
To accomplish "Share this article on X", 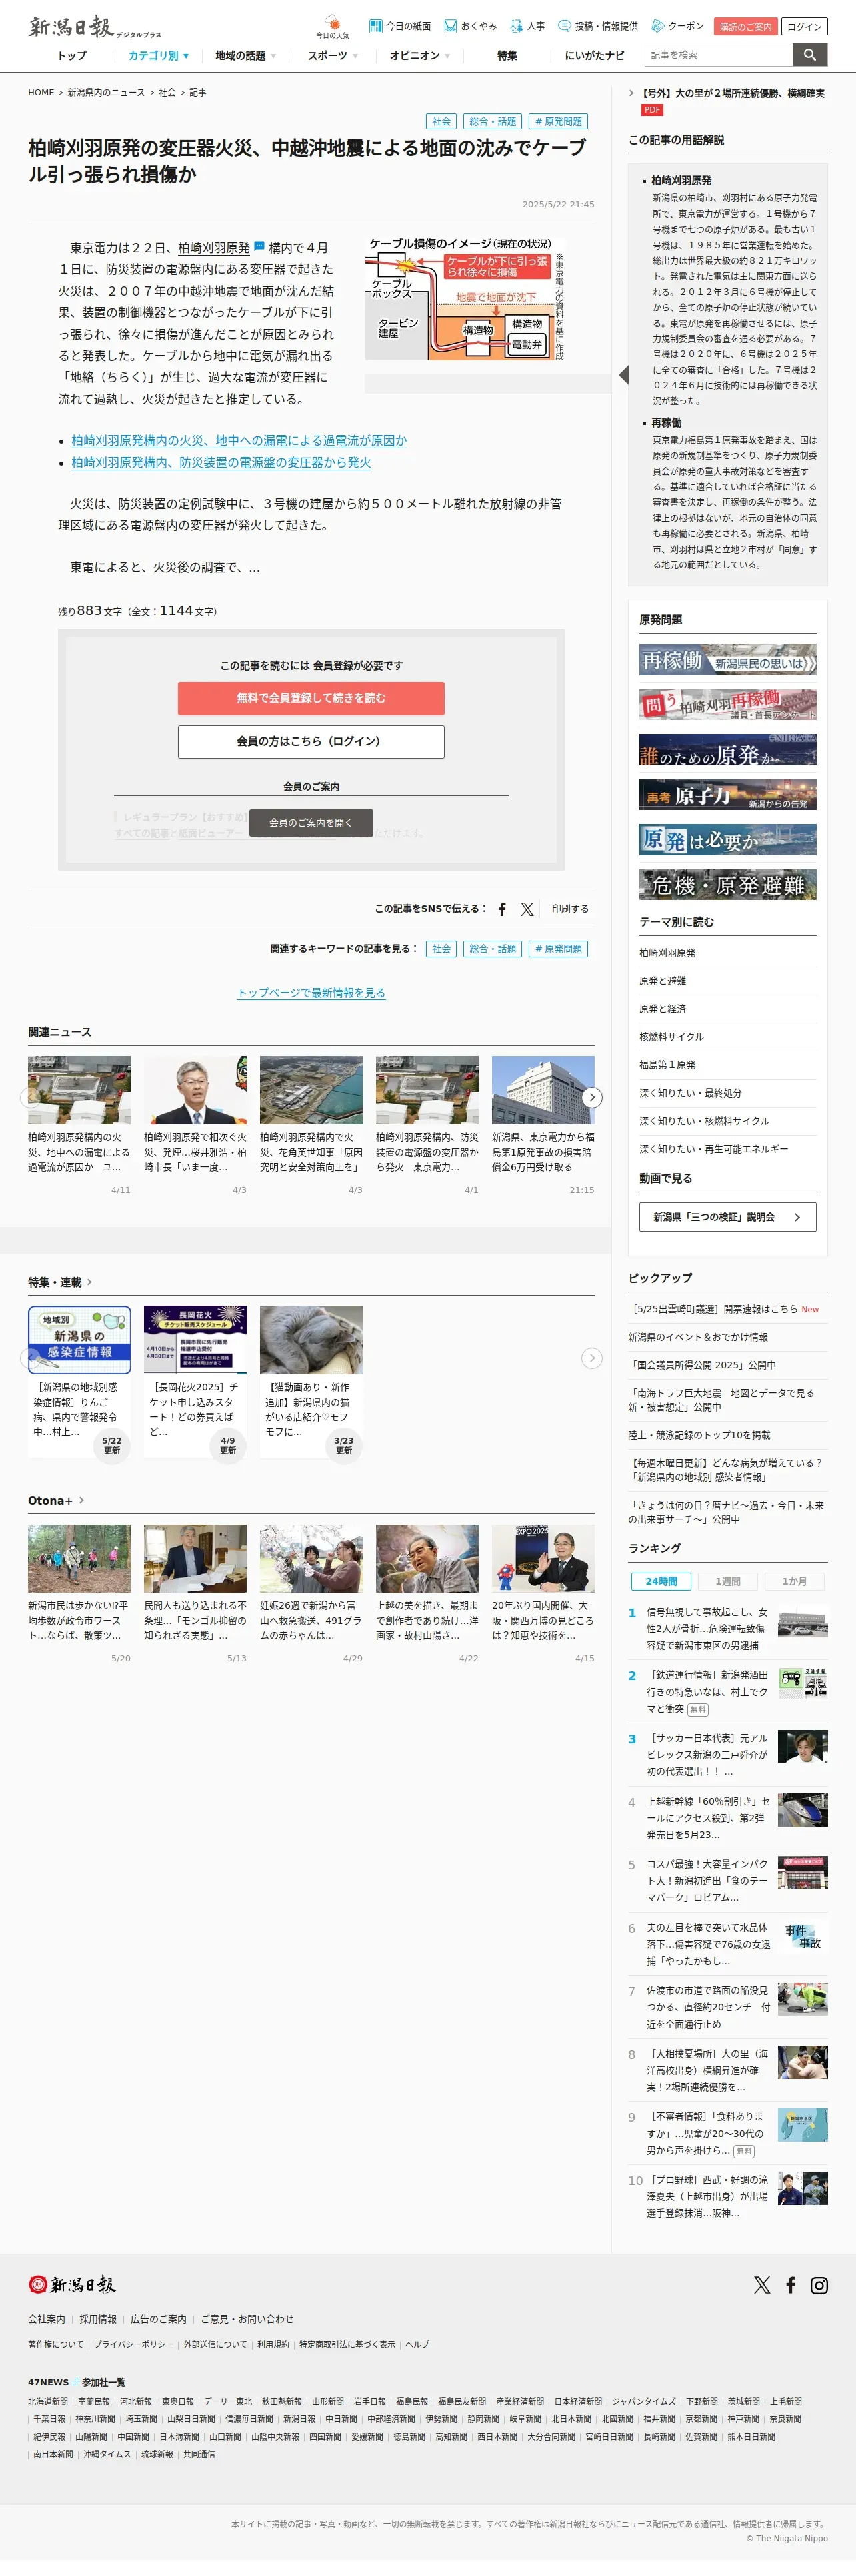I will 527,909.
